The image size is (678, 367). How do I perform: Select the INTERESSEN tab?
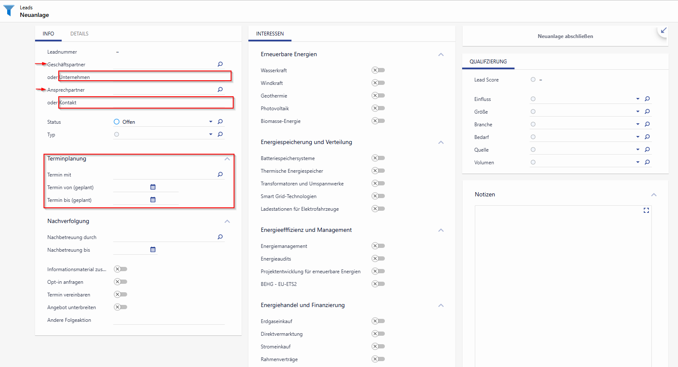tap(270, 34)
